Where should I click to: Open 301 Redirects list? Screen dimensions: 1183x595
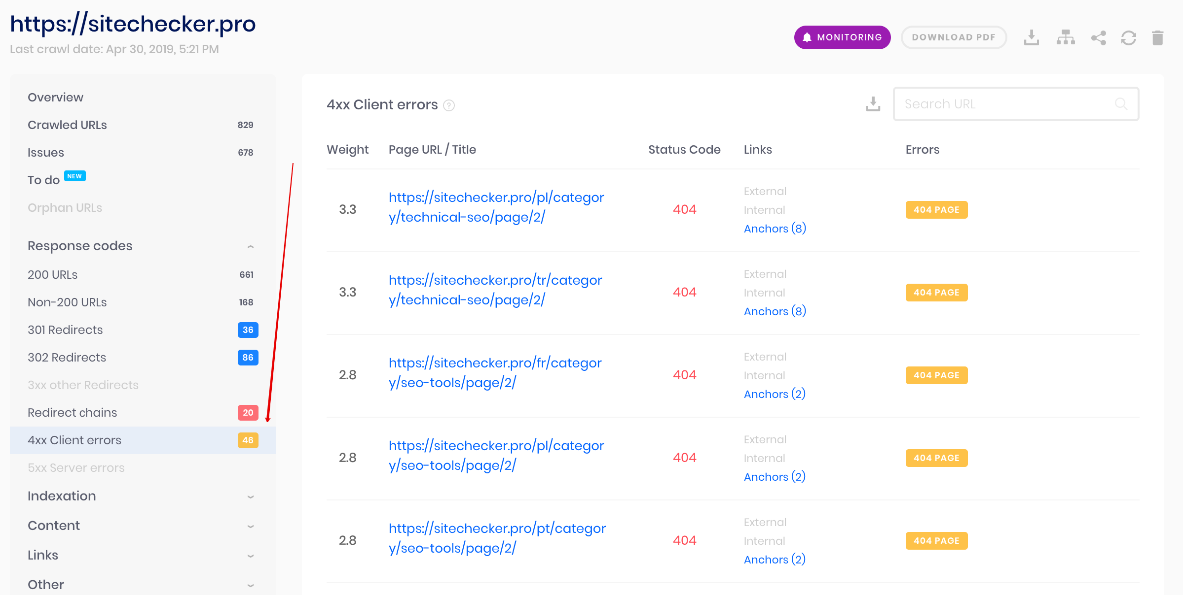[143, 330]
